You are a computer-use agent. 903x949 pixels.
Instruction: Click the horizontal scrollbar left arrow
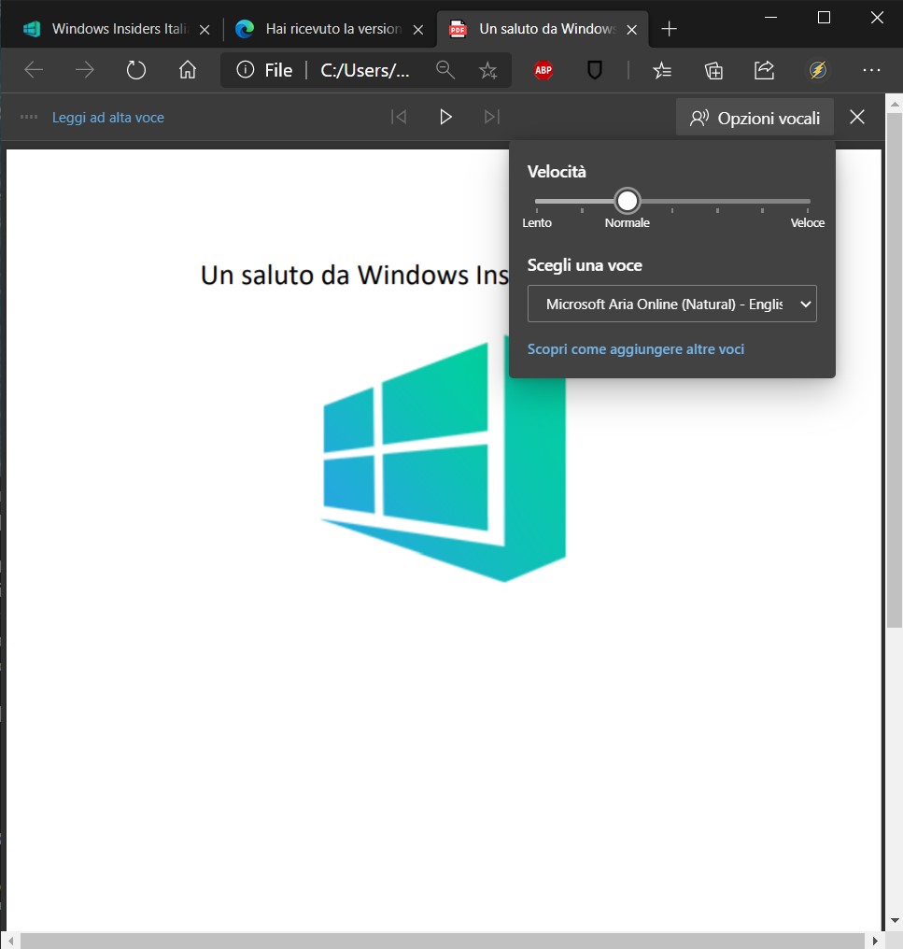[11, 941]
